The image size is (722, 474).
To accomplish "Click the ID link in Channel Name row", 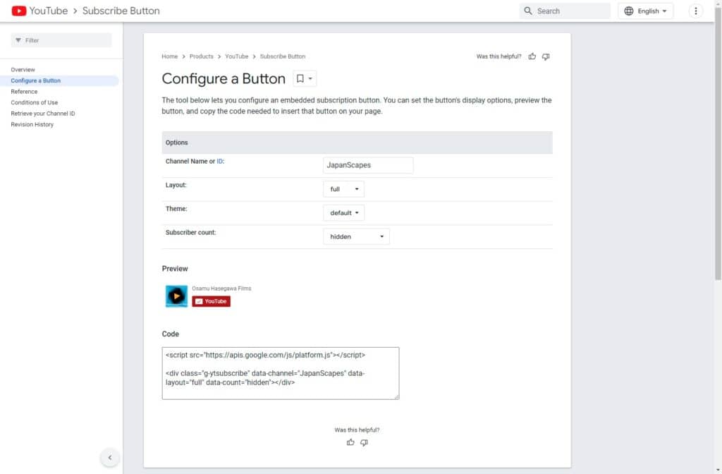I will click(220, 162).
